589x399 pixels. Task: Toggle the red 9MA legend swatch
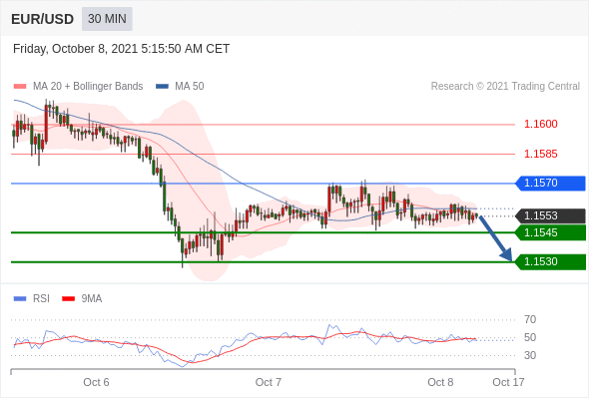68,299
